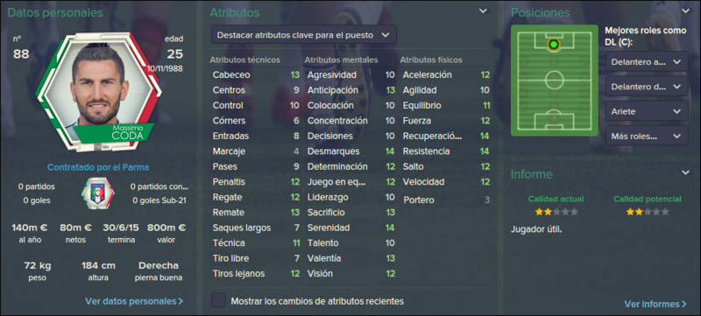Viewport: 701px width, 316px height.
Task: Collapse the Atributos panel with chevron
Action: point(484,11)
